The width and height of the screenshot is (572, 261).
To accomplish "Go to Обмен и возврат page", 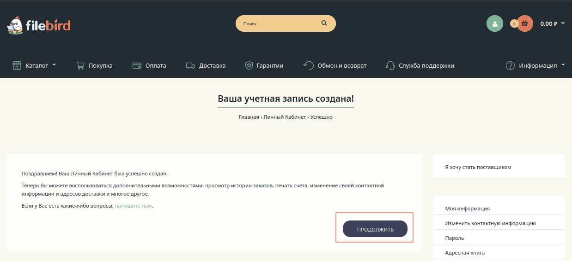I will [x=341, y=65].
